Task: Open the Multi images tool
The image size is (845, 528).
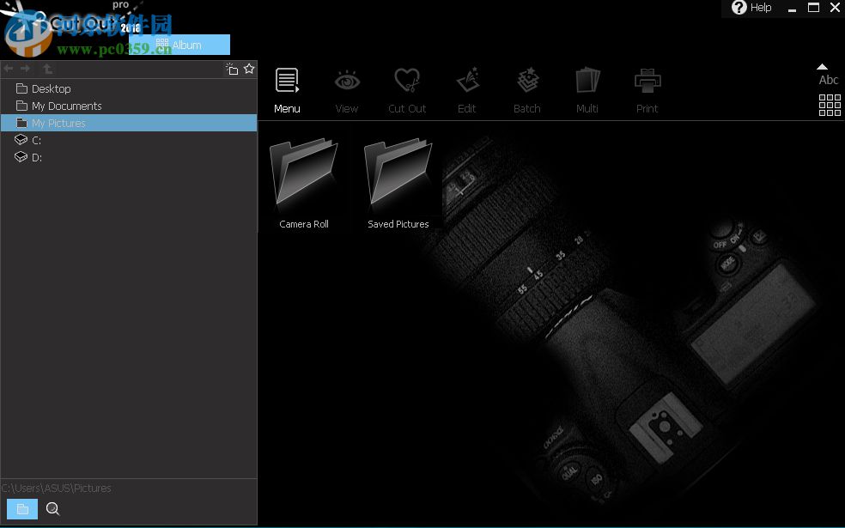Action: (x=587, y=90)
